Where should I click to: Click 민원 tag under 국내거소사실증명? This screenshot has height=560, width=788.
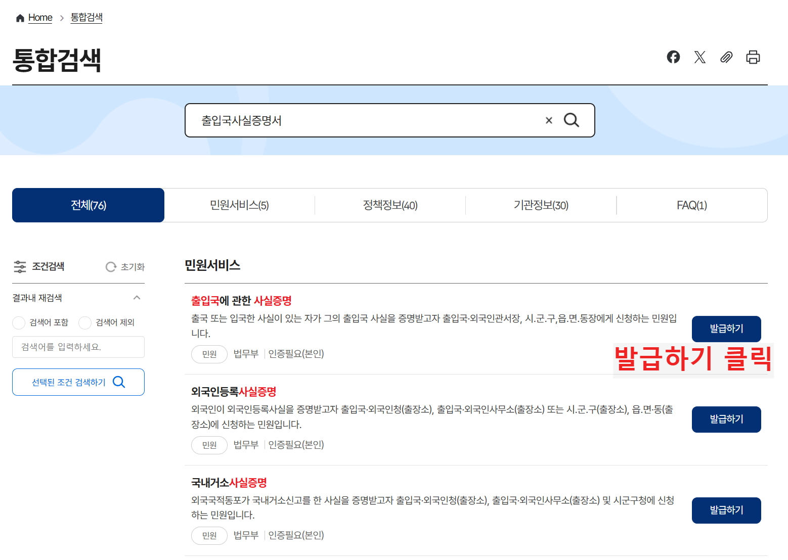[209, 536]
